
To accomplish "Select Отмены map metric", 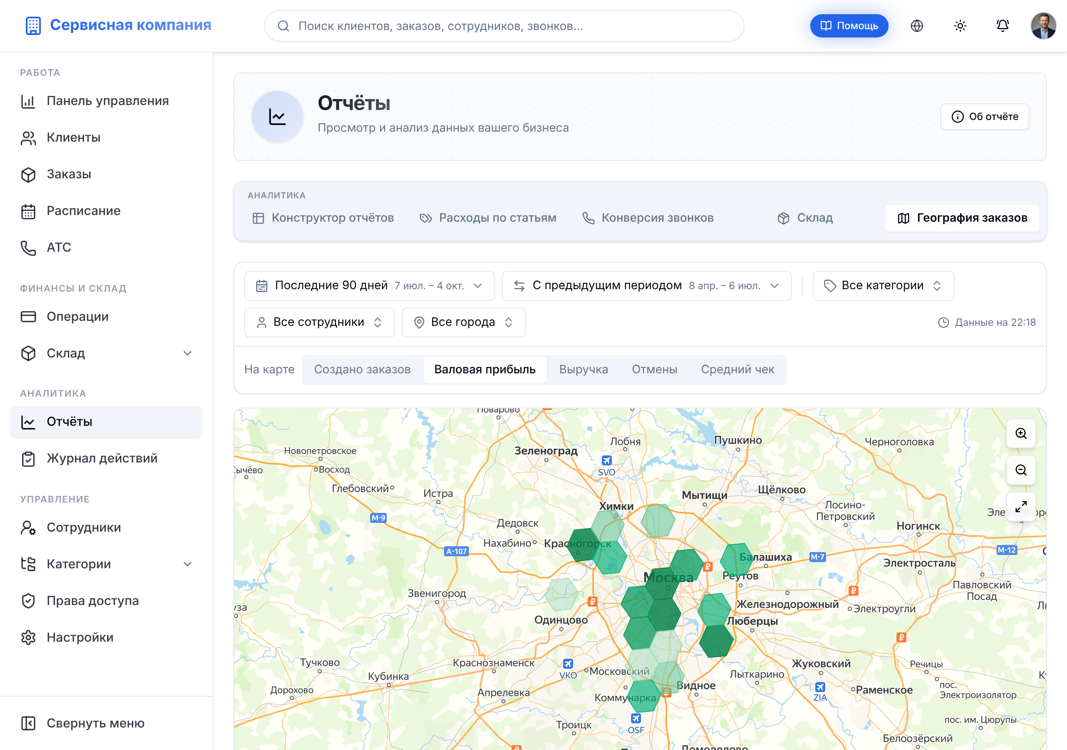I will point(654,370).
